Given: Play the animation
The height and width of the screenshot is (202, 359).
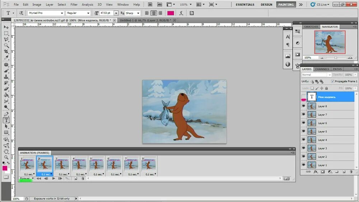Looking at the screenshot, I should tap(53, 178).
